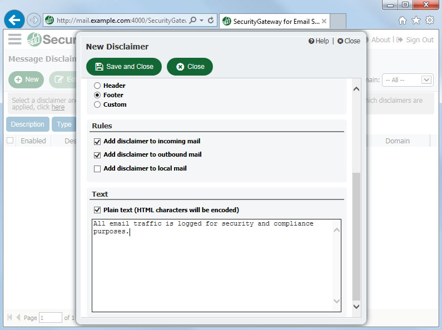Click the browser Back arrow button
442x330 pixels.
pos(14,19)
